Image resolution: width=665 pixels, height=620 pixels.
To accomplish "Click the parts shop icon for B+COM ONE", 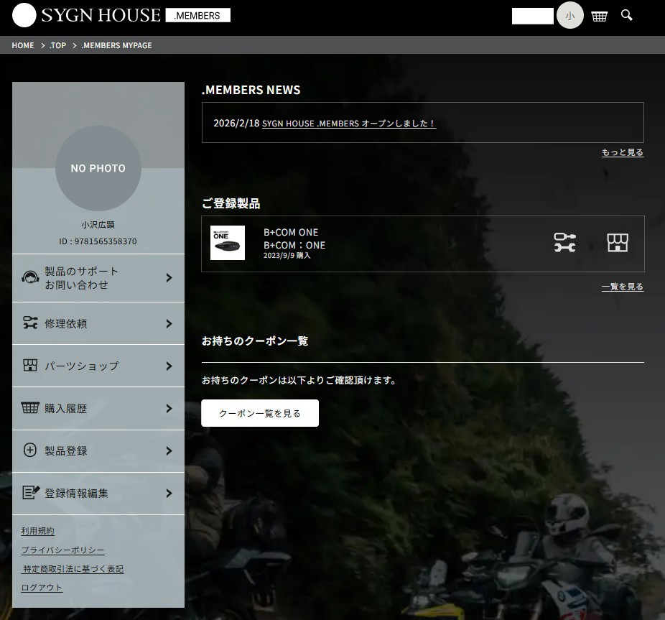I will click(x=618, y=243).
